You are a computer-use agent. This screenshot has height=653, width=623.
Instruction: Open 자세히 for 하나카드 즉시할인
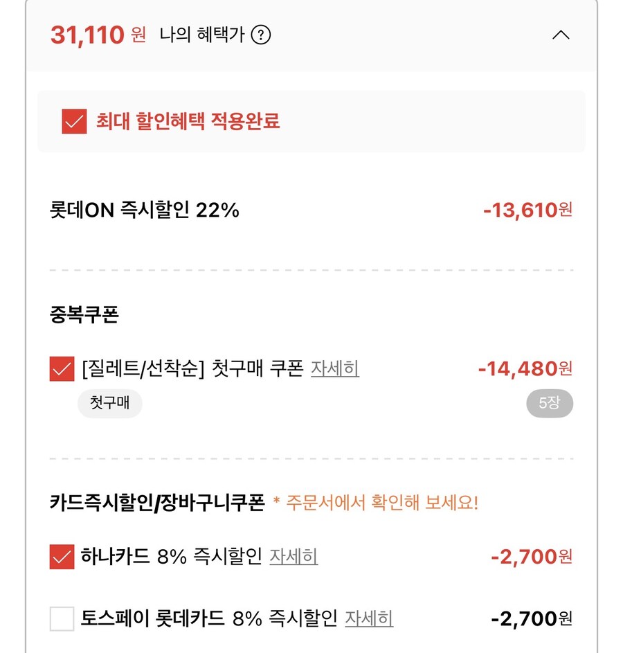click(293, 556)
